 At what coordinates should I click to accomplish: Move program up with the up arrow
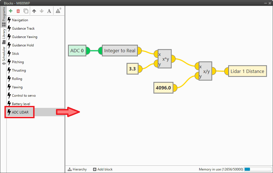(34, 11)
